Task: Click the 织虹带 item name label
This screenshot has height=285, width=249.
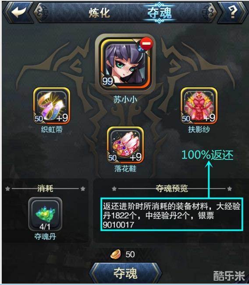Action: coord(52,130)
